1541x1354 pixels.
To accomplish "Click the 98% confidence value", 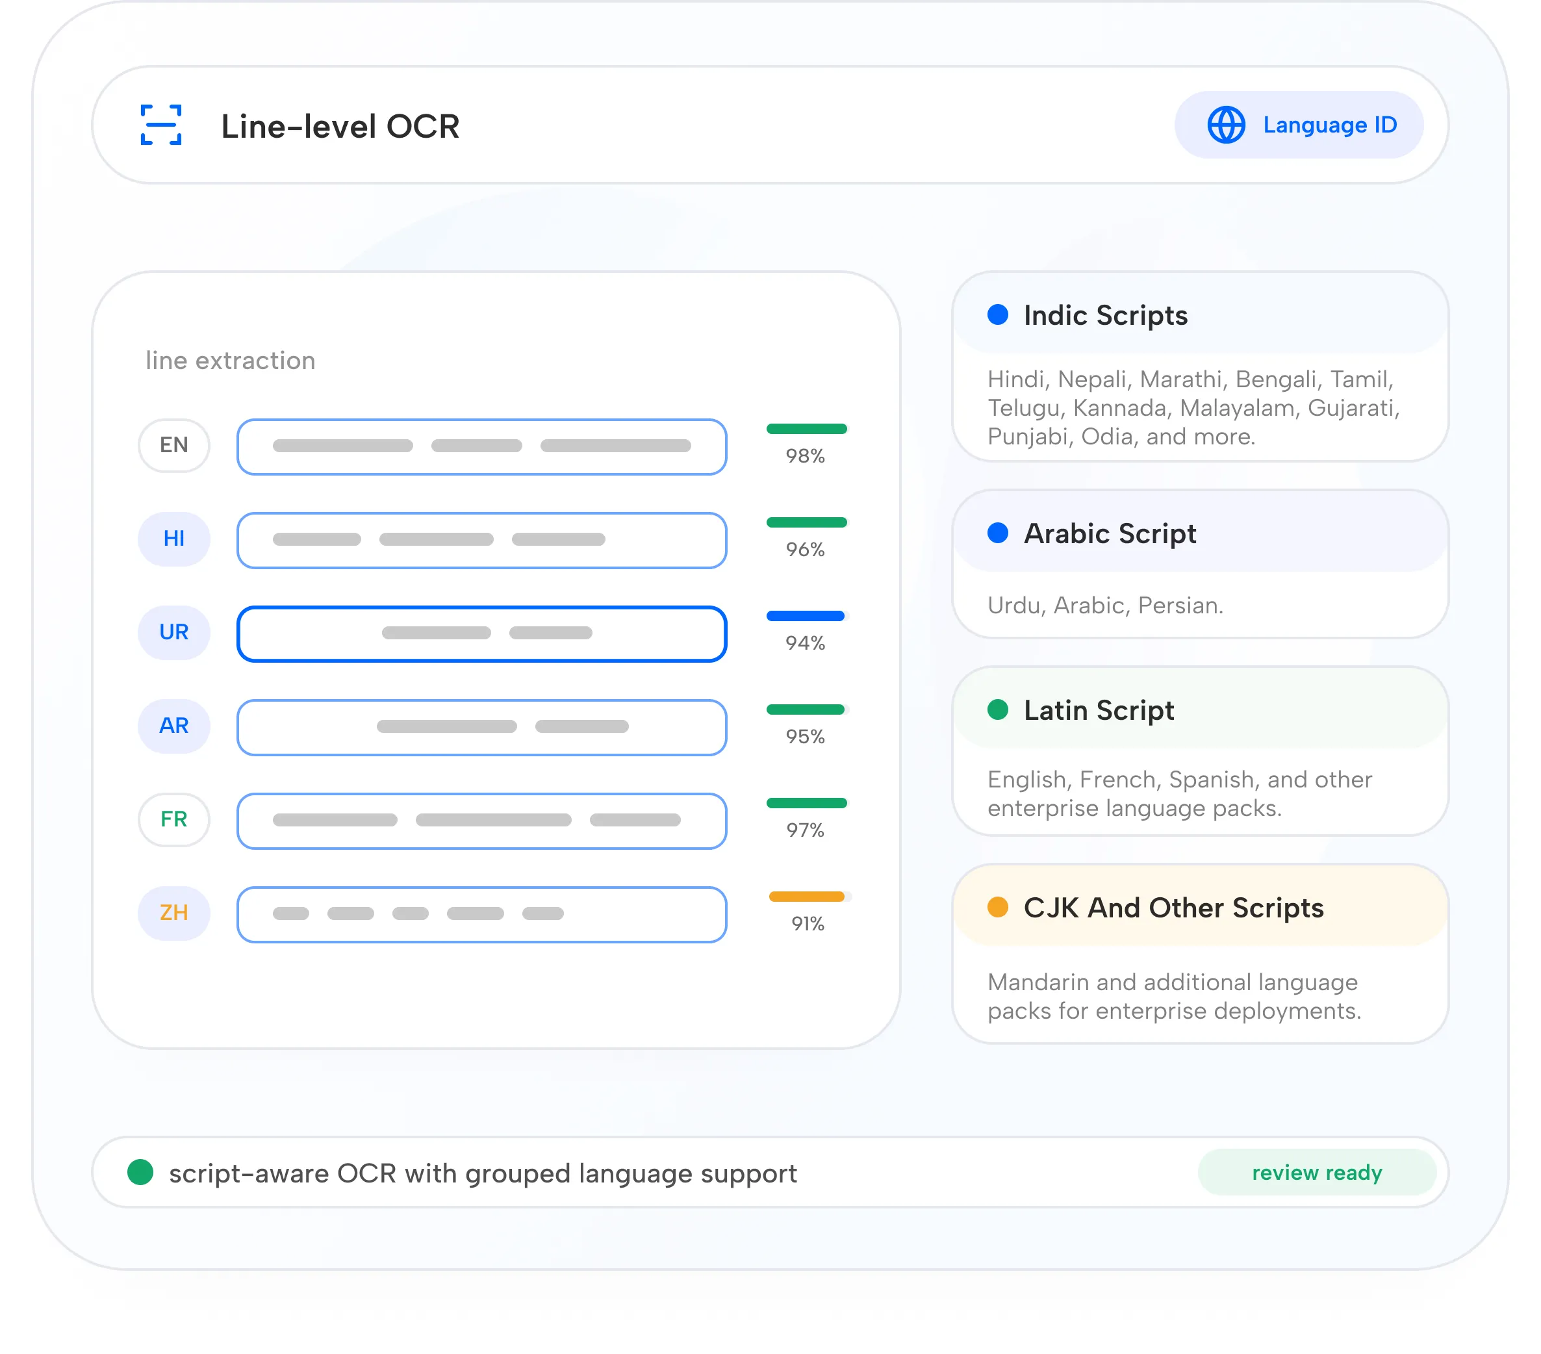I will click(805, 456).
